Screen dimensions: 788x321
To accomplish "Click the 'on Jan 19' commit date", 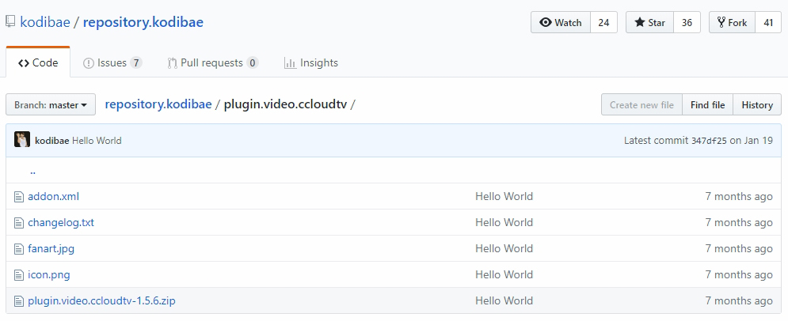I will [752, 141].
